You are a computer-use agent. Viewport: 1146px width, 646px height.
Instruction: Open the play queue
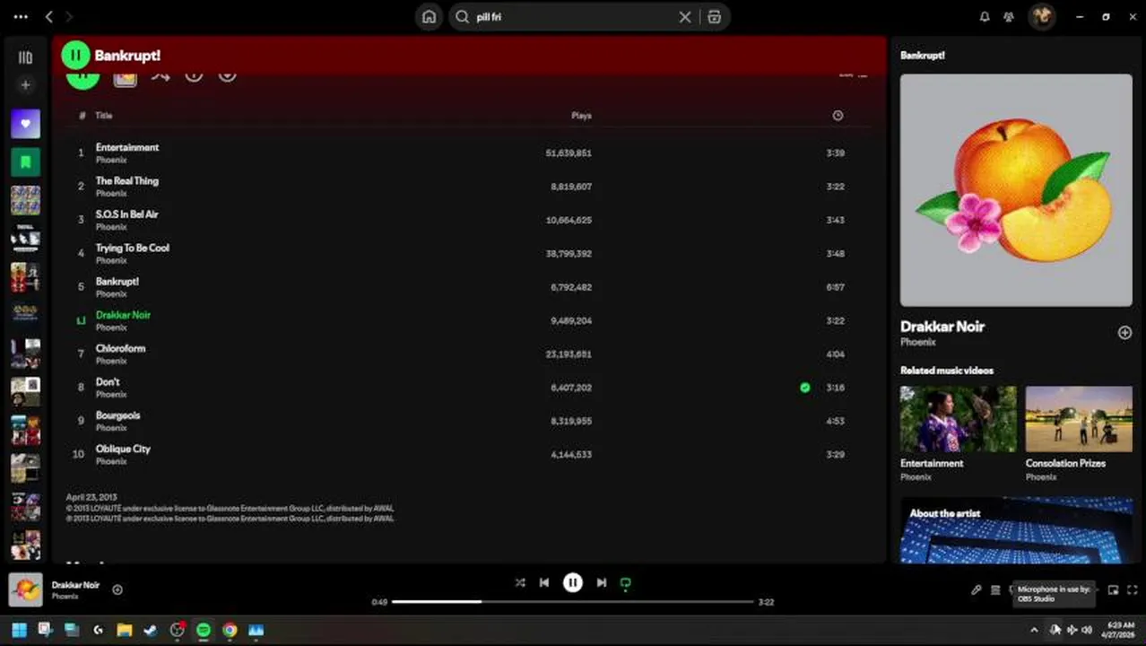tap(995, 589)
